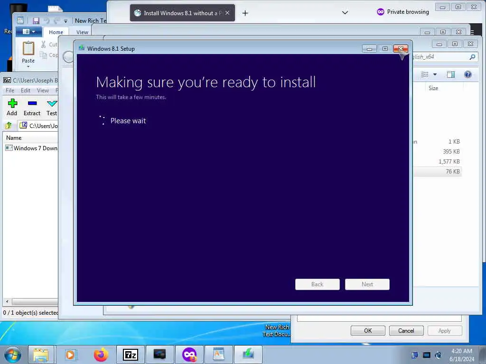Screen dimensions: 486x364
Task: Open the Windows Start menu
Action: point(13,355)
